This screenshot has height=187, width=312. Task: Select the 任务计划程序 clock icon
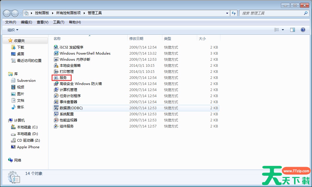click(56, 96)
